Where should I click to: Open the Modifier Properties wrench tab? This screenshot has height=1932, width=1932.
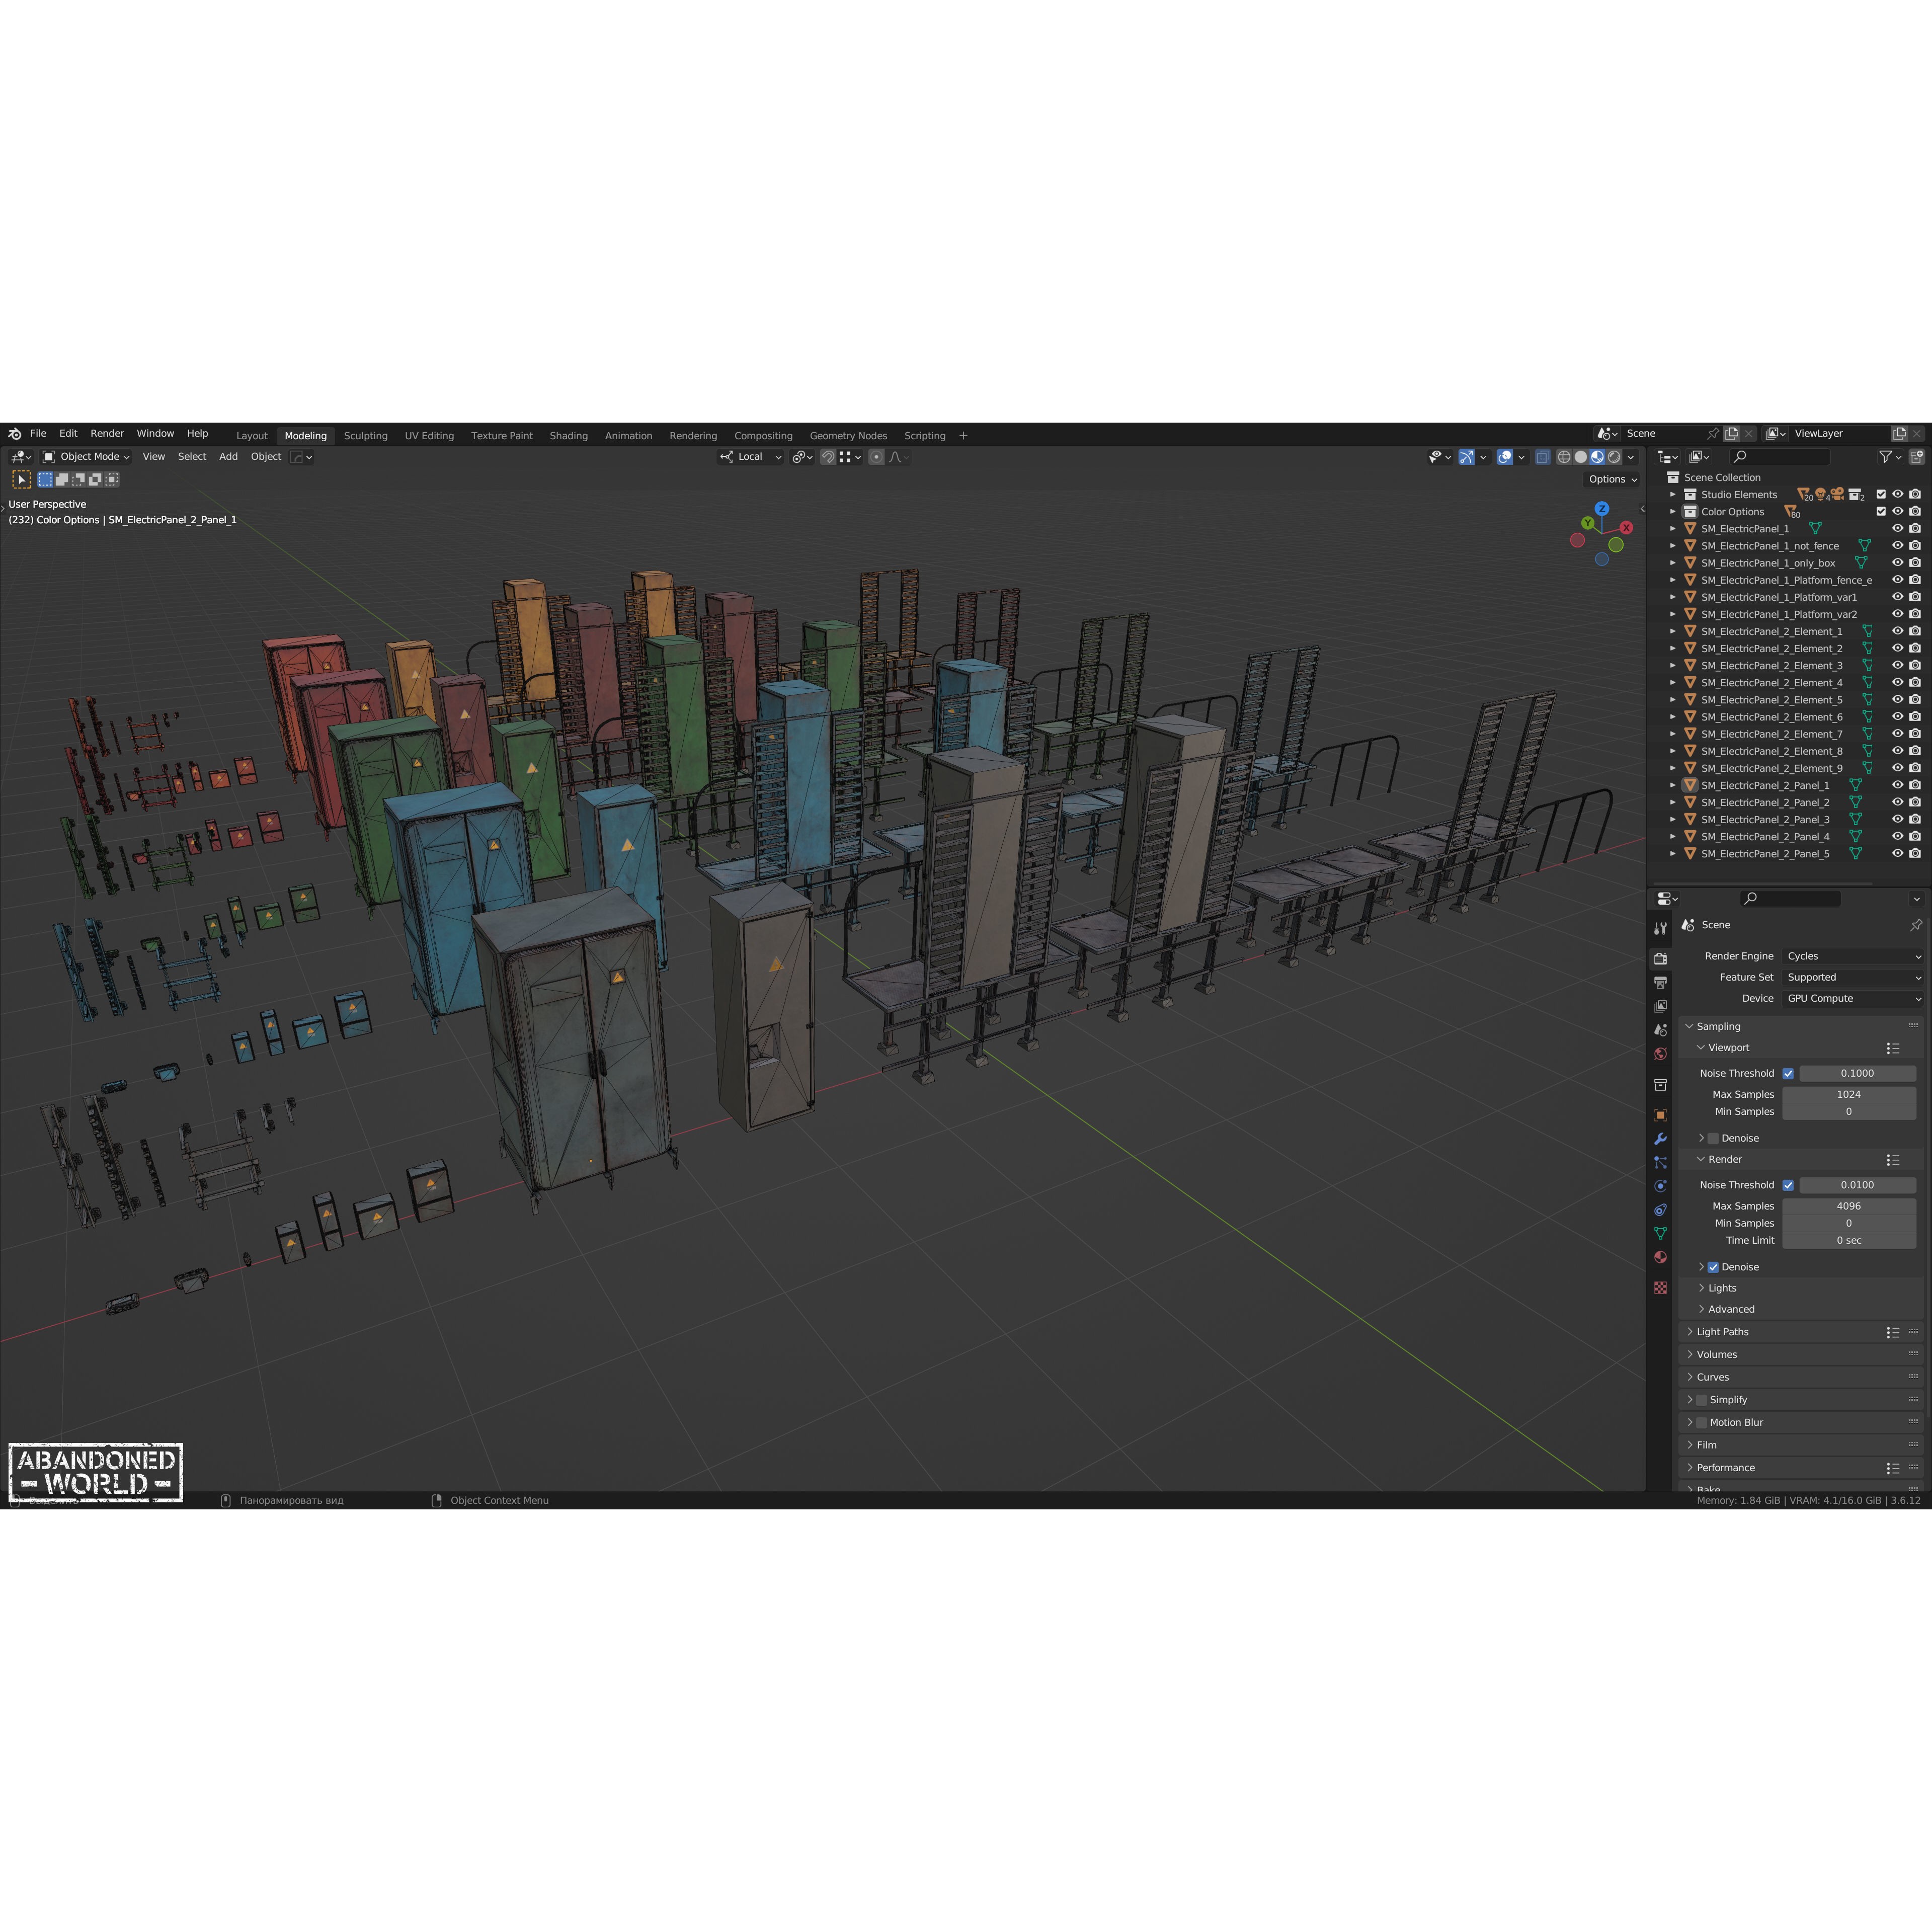(x=1660, y=1139)
